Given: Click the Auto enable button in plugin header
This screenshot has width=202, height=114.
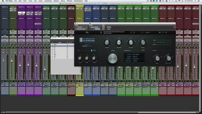Looking at the screenshot, I should (x=103, y=27).
